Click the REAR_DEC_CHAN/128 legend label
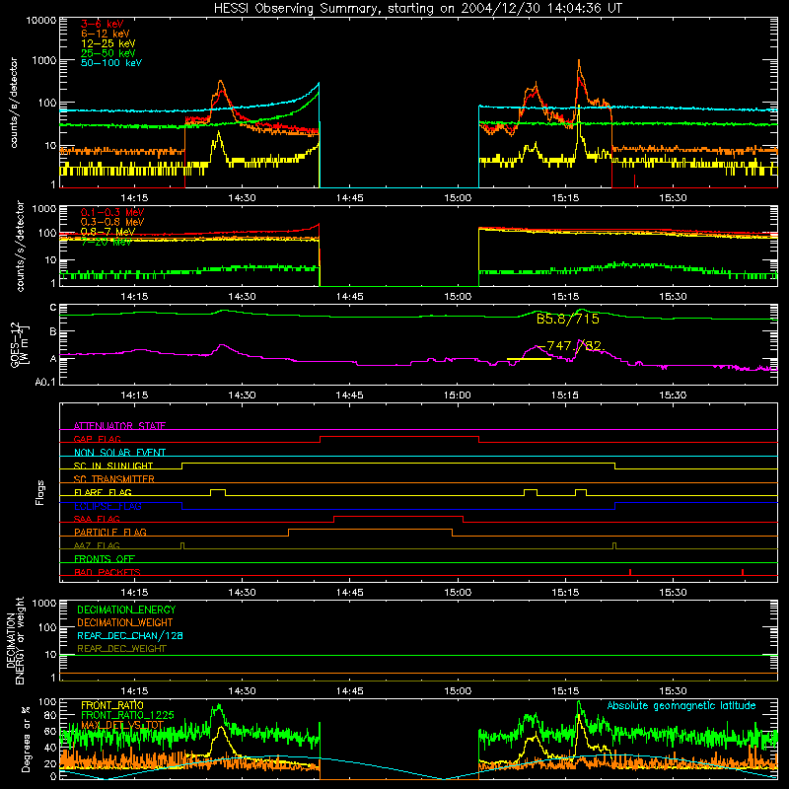The image size is (789, 789). tap(130, 636)
